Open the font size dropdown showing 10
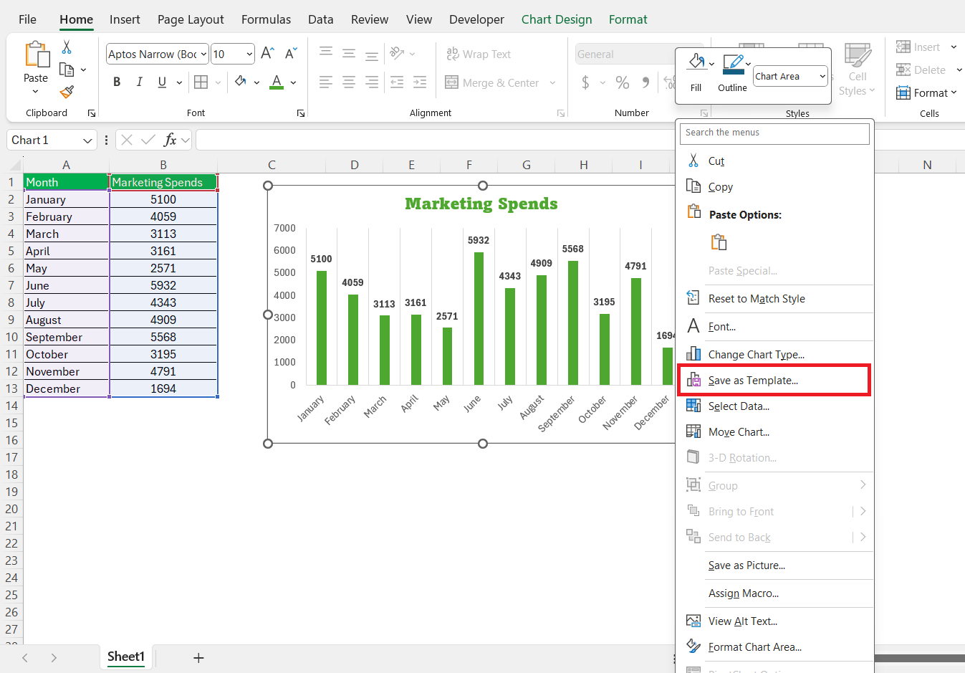The width and height of the screenshot is (965, 673). tap(249, 54)
